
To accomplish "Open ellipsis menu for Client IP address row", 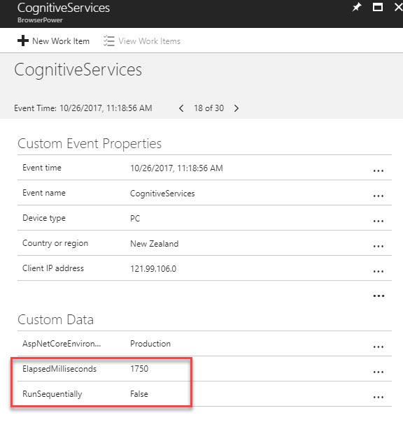I will [x=379, y=271].
